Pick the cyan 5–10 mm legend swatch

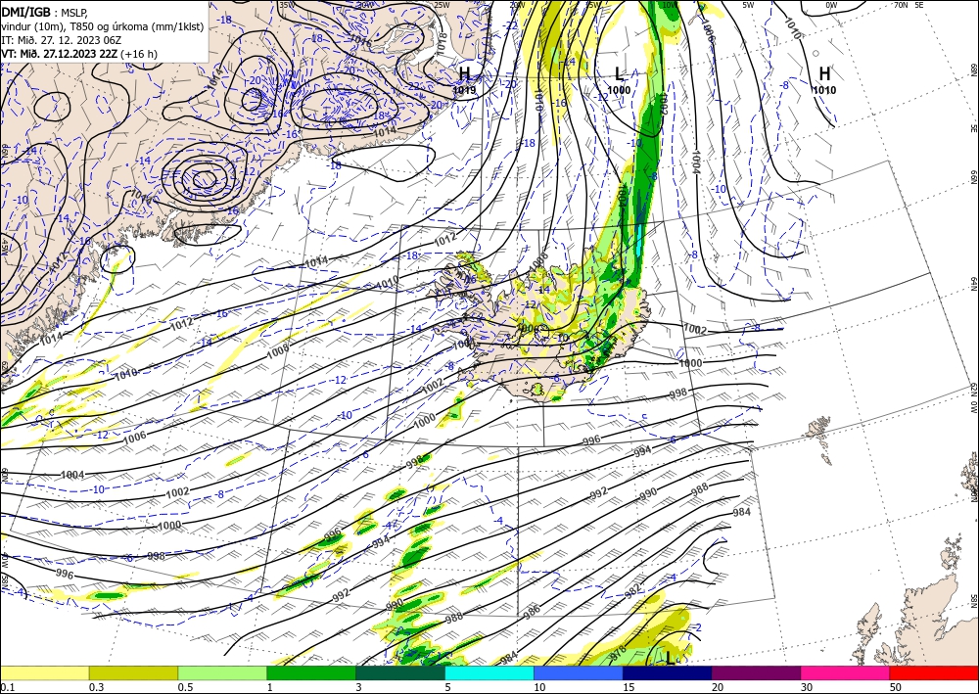tap(489, 672)
